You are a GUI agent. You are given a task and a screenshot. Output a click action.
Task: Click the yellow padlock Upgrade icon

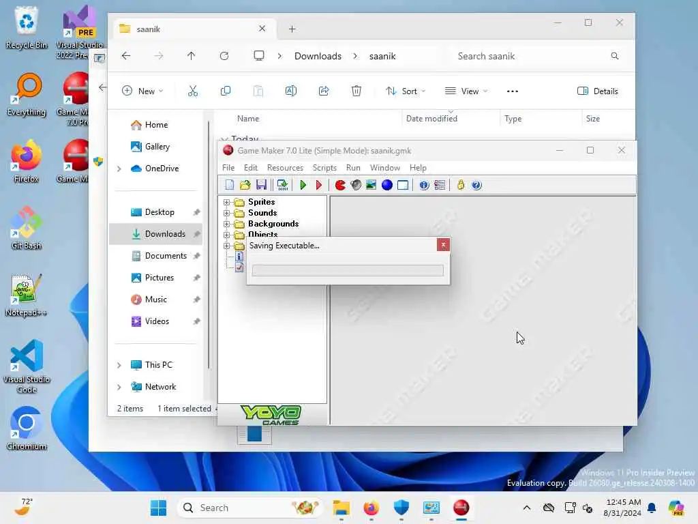(461, 185)
